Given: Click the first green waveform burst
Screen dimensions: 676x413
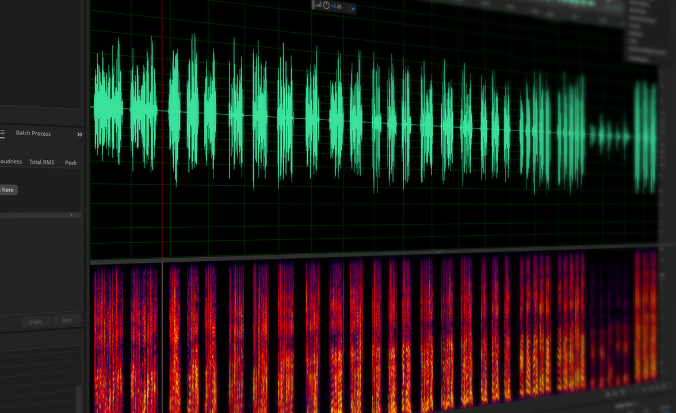Looking at the screenshot, I should (x=107, y=108).
